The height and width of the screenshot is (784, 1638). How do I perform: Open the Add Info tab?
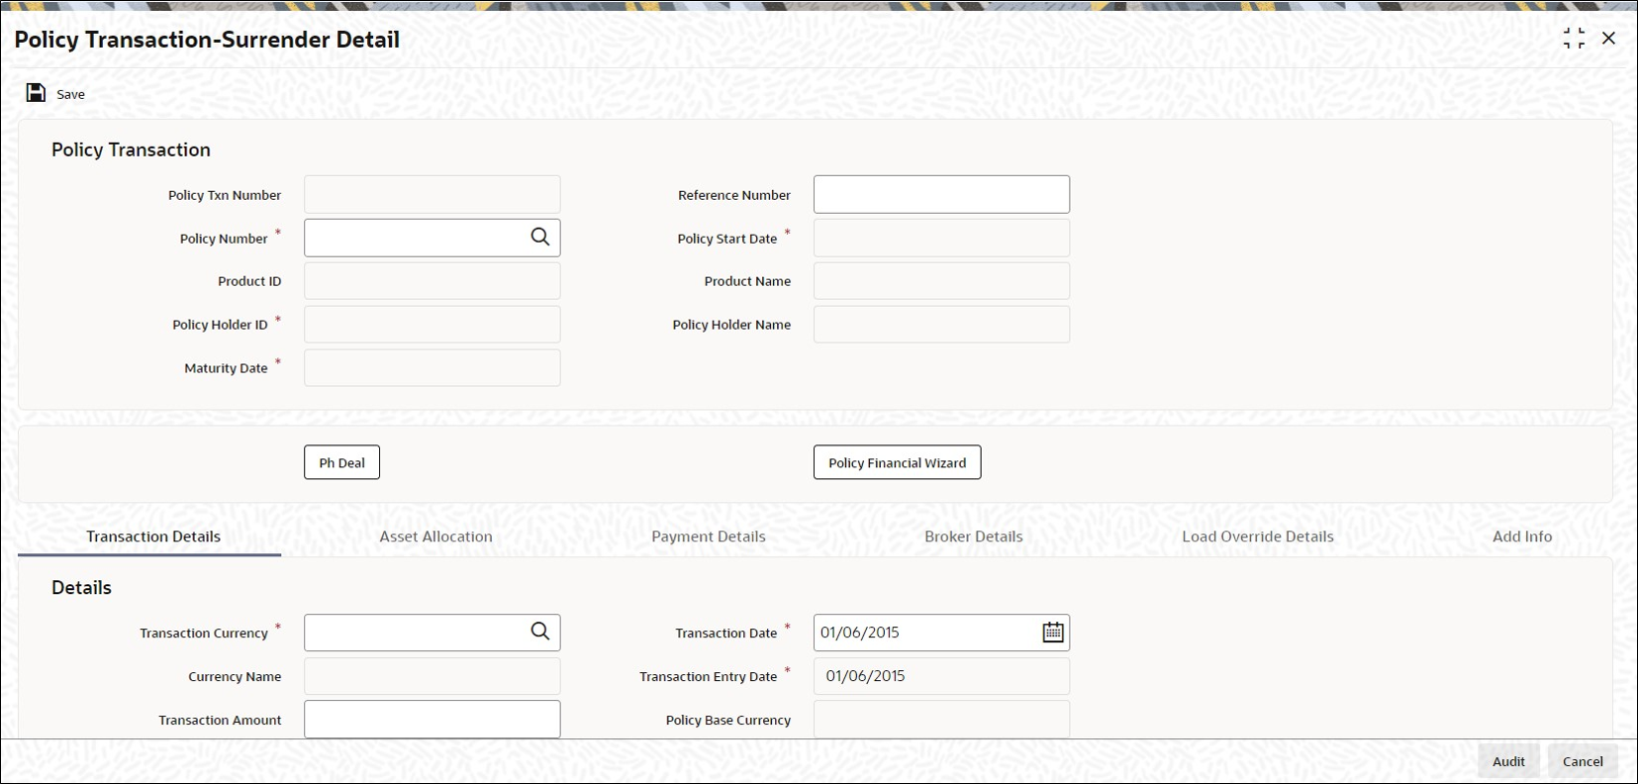pyautogui.click(x=1522, y=537)
